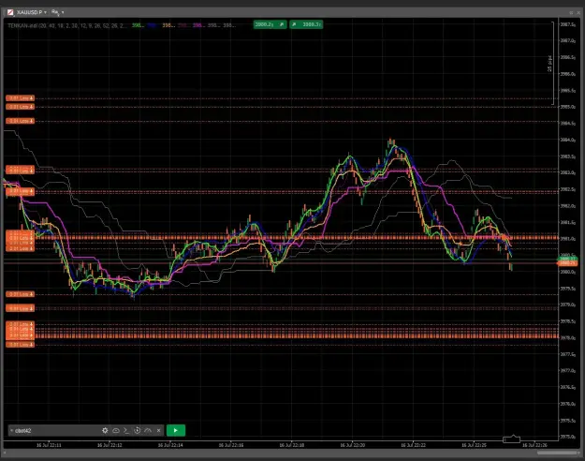Click the cloud icon in cbot42 bar
585x461 pixels.
(116, 430)
